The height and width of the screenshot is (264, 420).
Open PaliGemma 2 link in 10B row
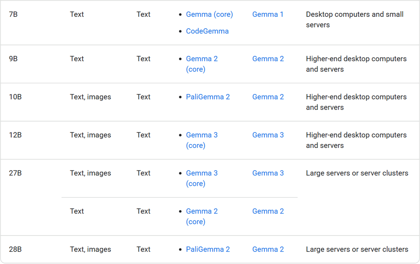click(208, 97)
